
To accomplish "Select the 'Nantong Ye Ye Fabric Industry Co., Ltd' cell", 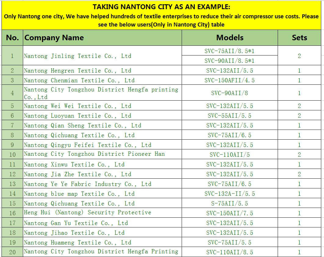I will pos(102,184).
